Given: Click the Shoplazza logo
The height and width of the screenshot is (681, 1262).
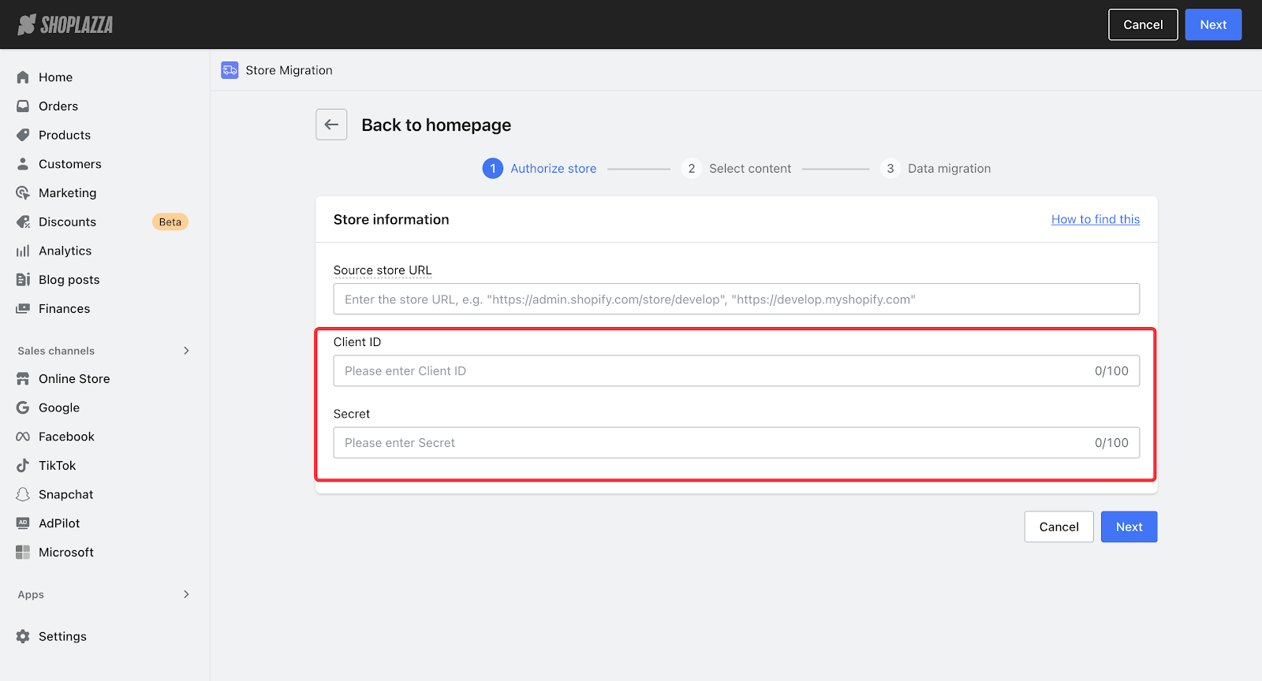Looking at the screenshot, I should [65, 24].
